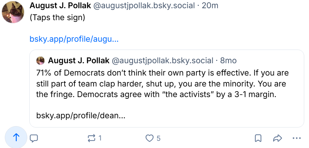Click the 8mo timestamp on quoted post
309x148 pixels.
point(228,61)
